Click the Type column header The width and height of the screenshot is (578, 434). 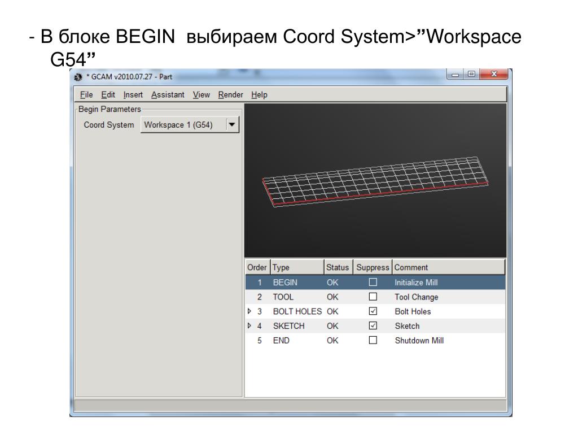[x=297, y=267]
